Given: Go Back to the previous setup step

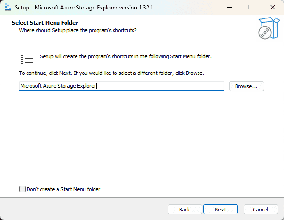Looking at the screenshot, I should pyautogui.click(x=185, y=210).
